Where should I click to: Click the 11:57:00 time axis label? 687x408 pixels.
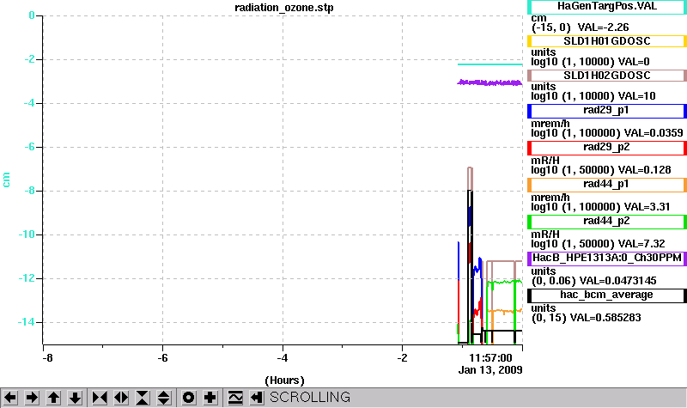tap(490, 358)
